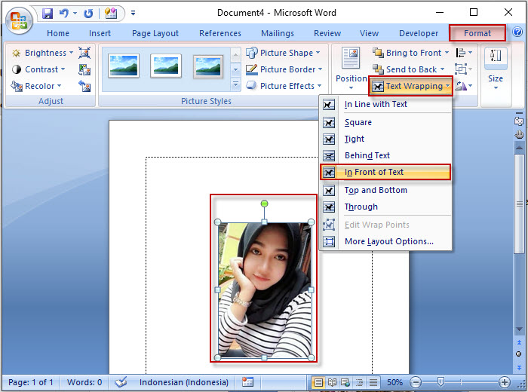Switch to Web Layout view
The width and height of the screenshot is (528, 392).
point(345,383)
